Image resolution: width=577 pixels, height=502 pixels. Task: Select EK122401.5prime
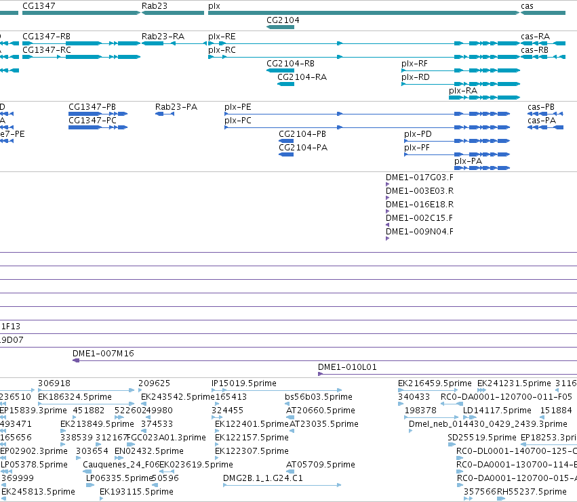217,431
